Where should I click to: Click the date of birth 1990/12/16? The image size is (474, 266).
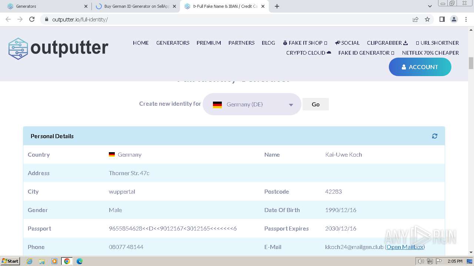341,210
